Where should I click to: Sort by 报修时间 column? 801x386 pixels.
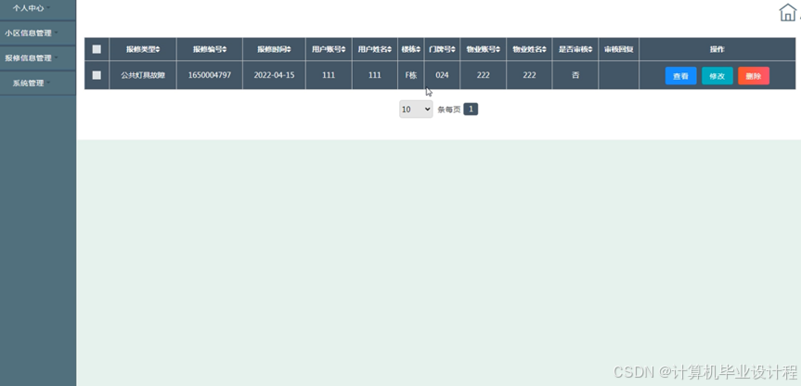click(x=274, y=49)
